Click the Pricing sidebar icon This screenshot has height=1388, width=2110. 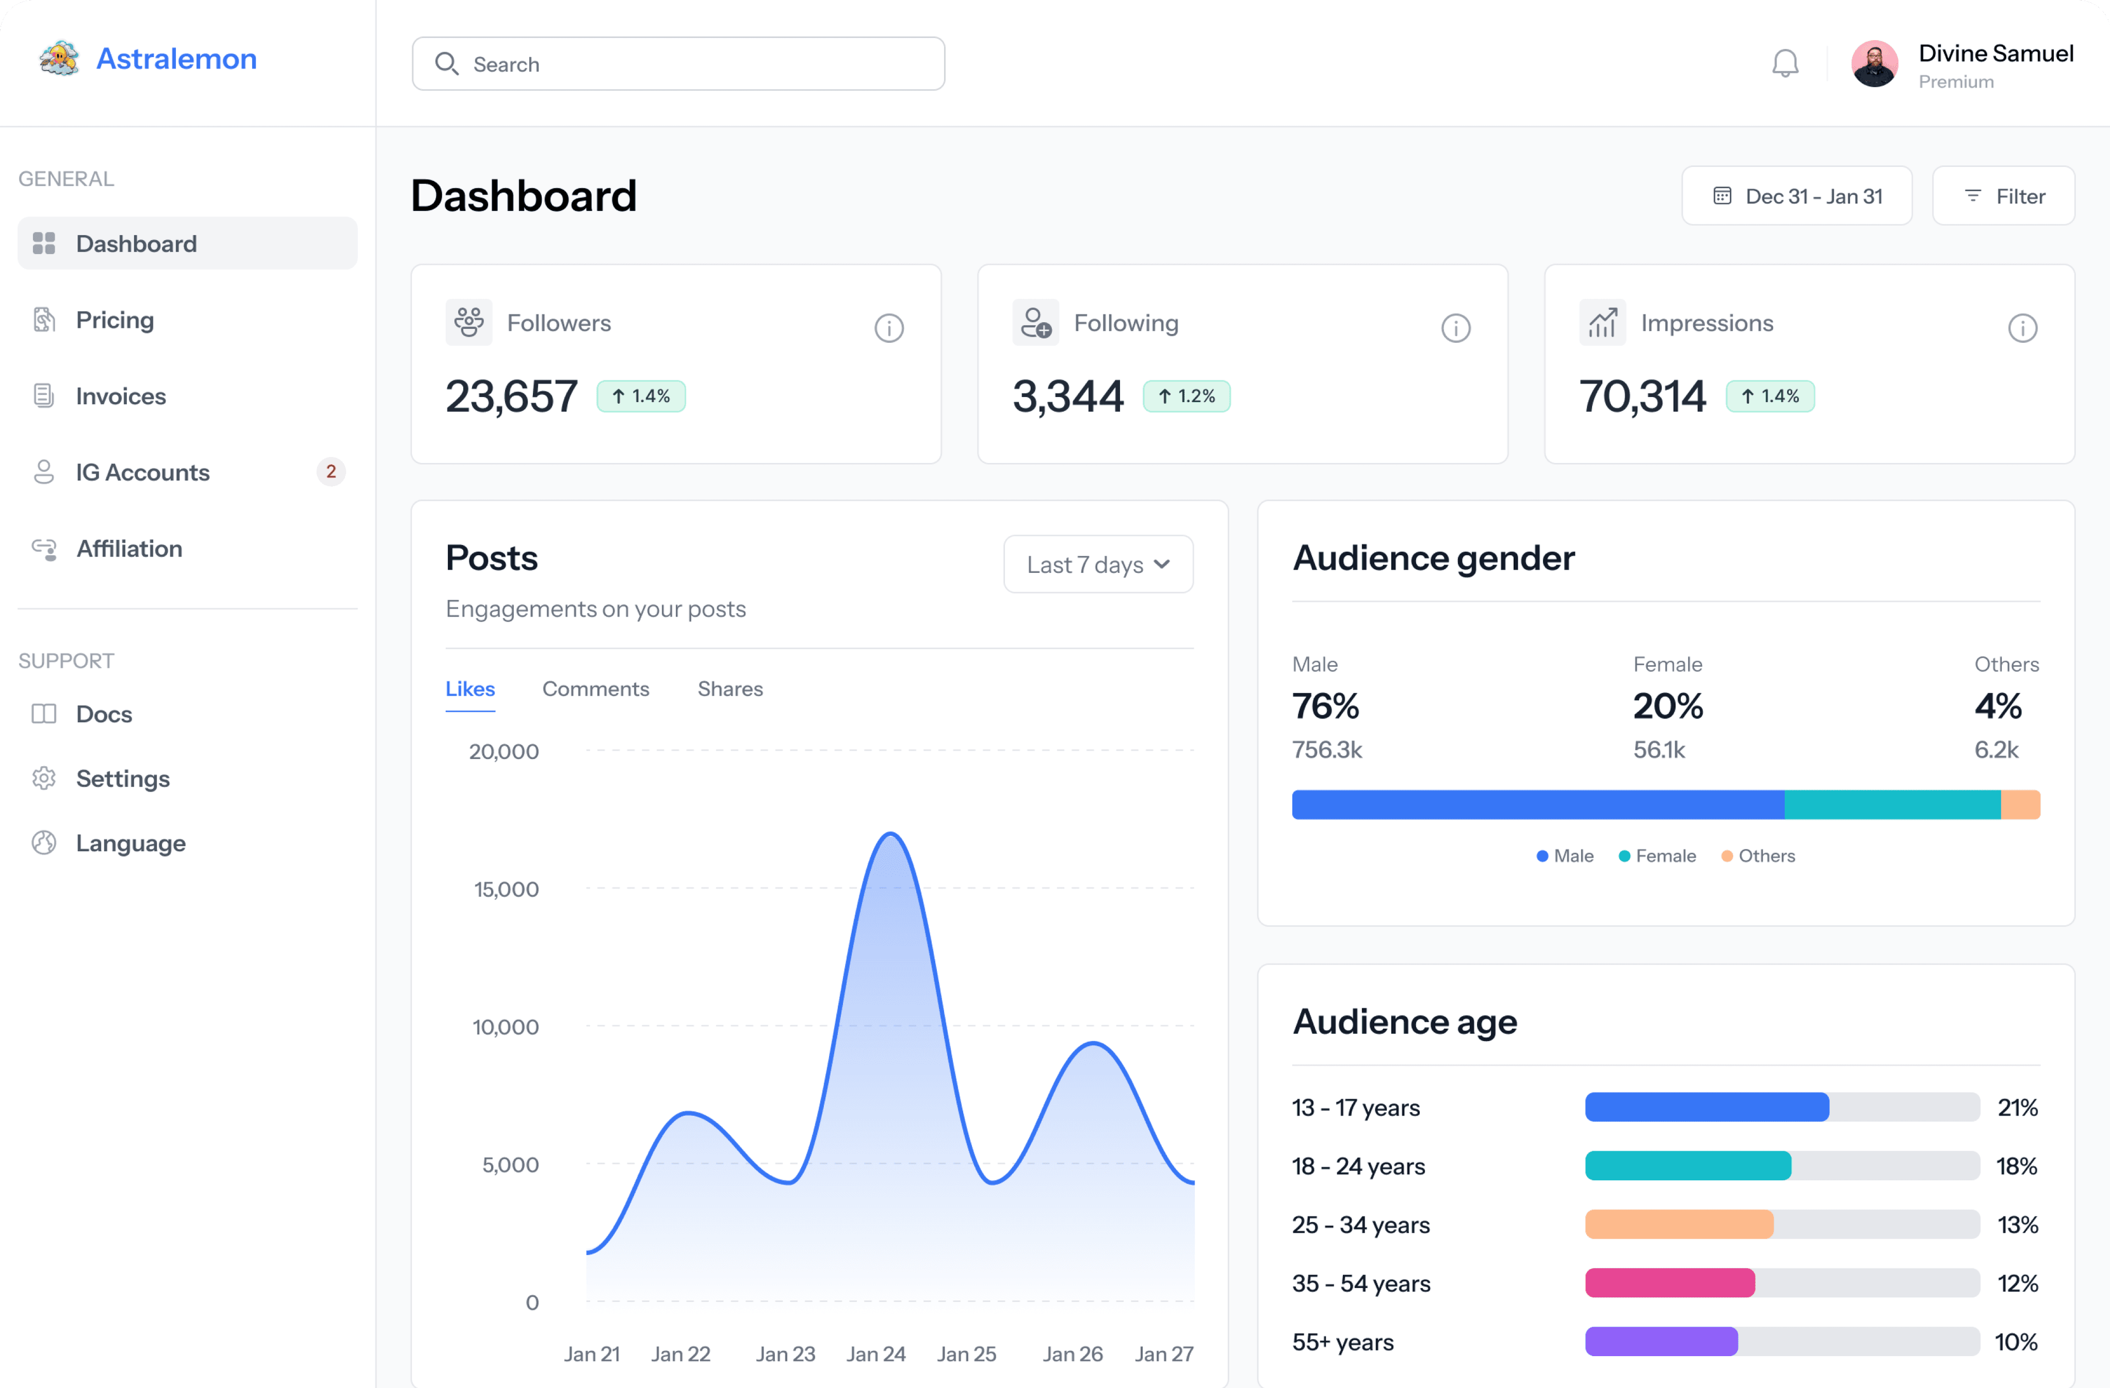(43, 319)
